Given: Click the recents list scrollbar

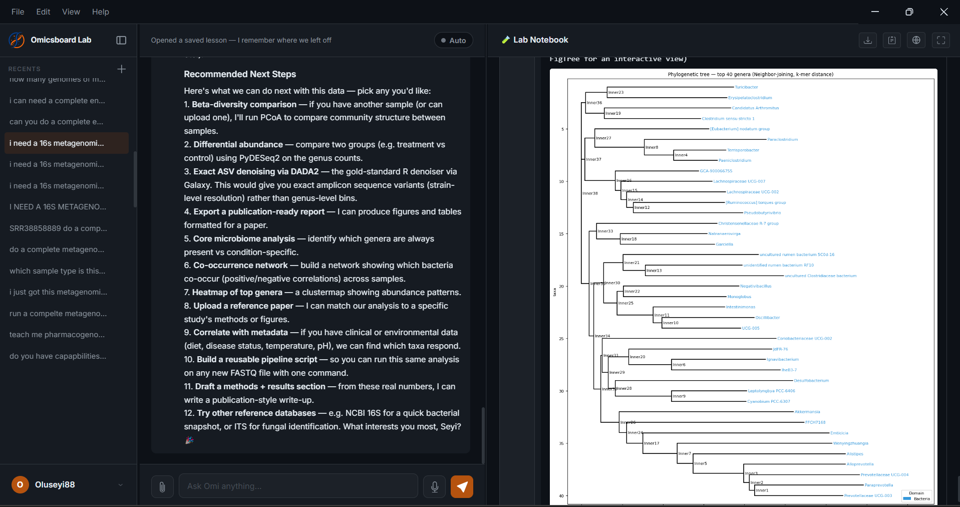Looking at the screenshot, I should tap(135, 179).
